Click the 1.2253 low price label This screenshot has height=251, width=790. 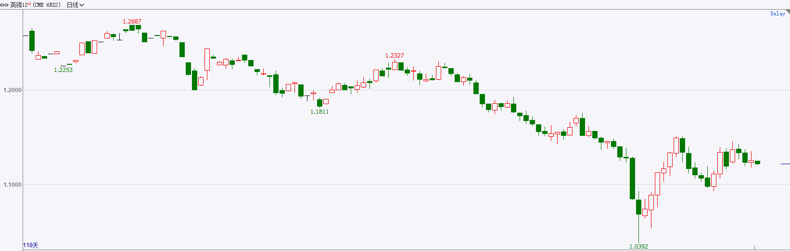(63, 70)
